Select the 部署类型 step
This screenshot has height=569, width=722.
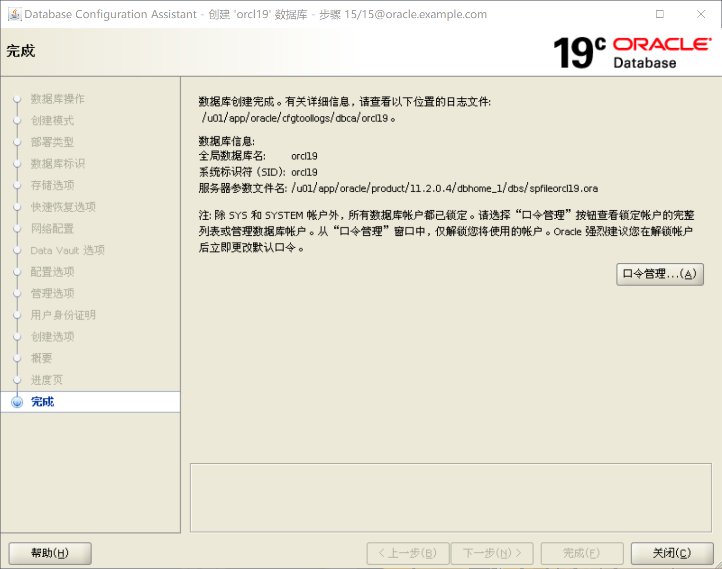pyautogui.click(x=52, y=142)
